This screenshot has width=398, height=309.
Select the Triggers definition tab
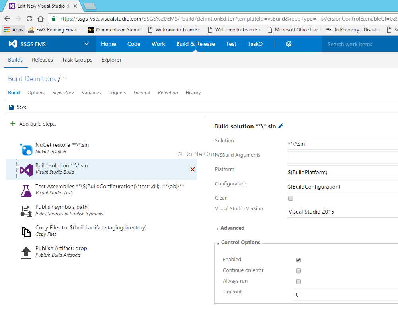117,93
